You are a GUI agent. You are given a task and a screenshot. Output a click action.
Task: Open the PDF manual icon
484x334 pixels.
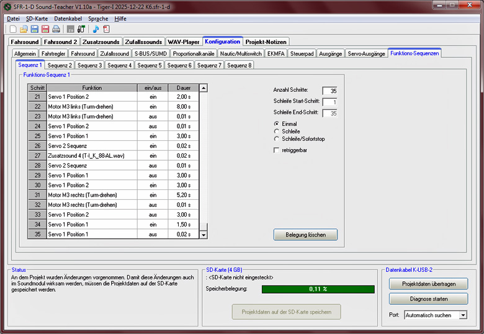click(x=106, y=29)
